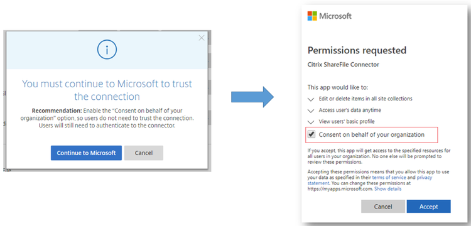Click the 'You must continue to Microsoft' heading
This screenshot has height=226, width=471.
[x=107, y=90]
